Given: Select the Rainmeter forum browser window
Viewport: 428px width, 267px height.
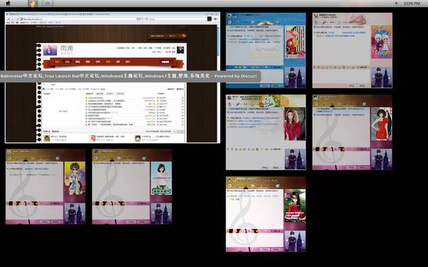Looking at the screenshot, I should pyautogui.click(x=113, y=77).
